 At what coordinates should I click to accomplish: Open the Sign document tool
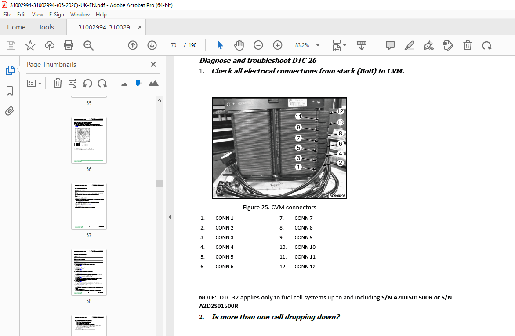(428, 45)
